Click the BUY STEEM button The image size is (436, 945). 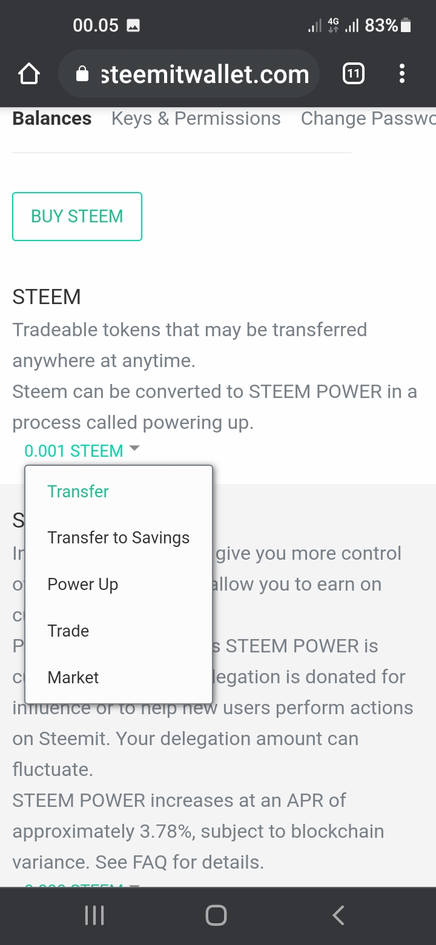click(x=77, y=216)
